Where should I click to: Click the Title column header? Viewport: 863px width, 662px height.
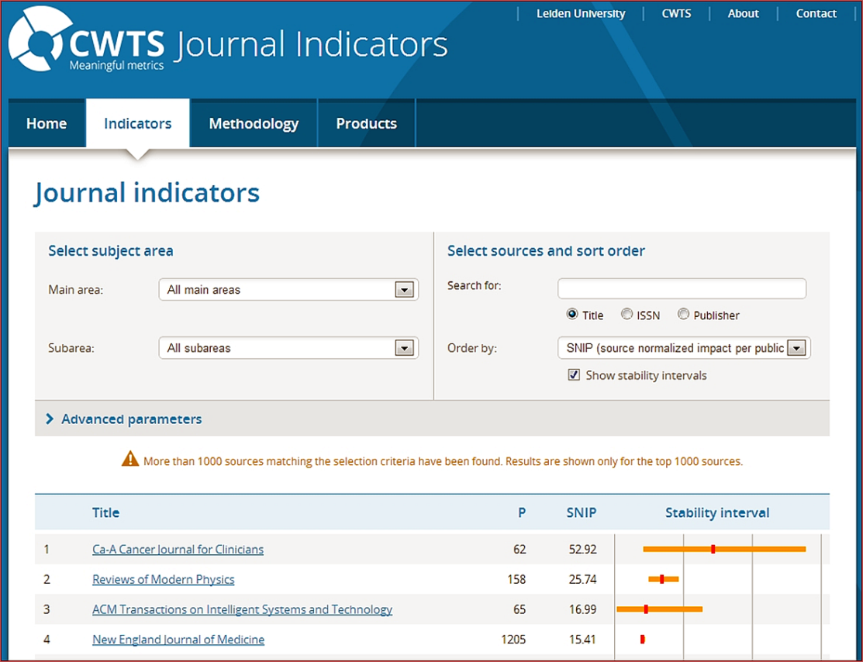[x=105, y=513]
